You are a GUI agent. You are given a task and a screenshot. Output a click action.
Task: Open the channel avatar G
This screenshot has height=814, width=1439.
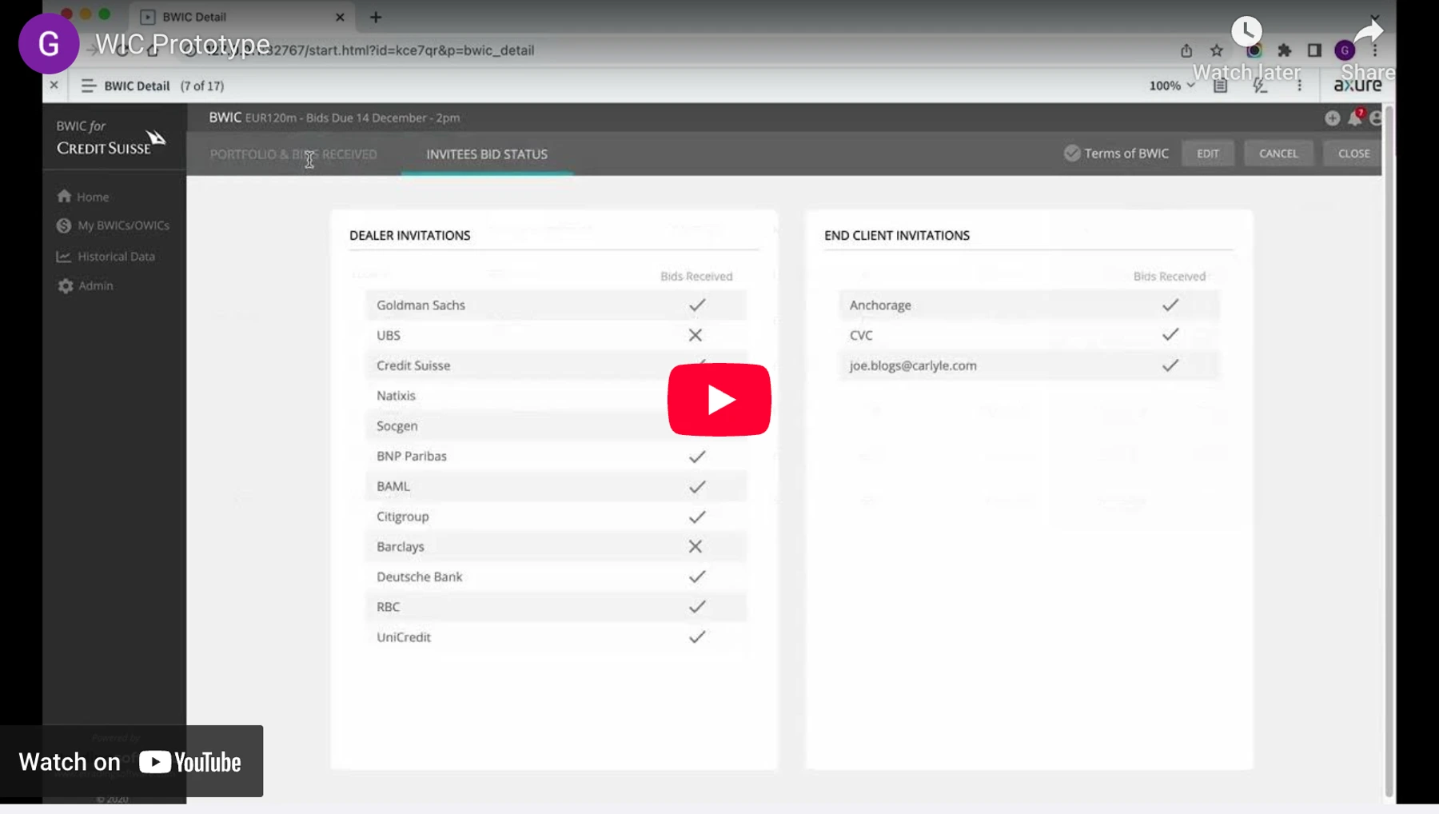tap(49, 44)
